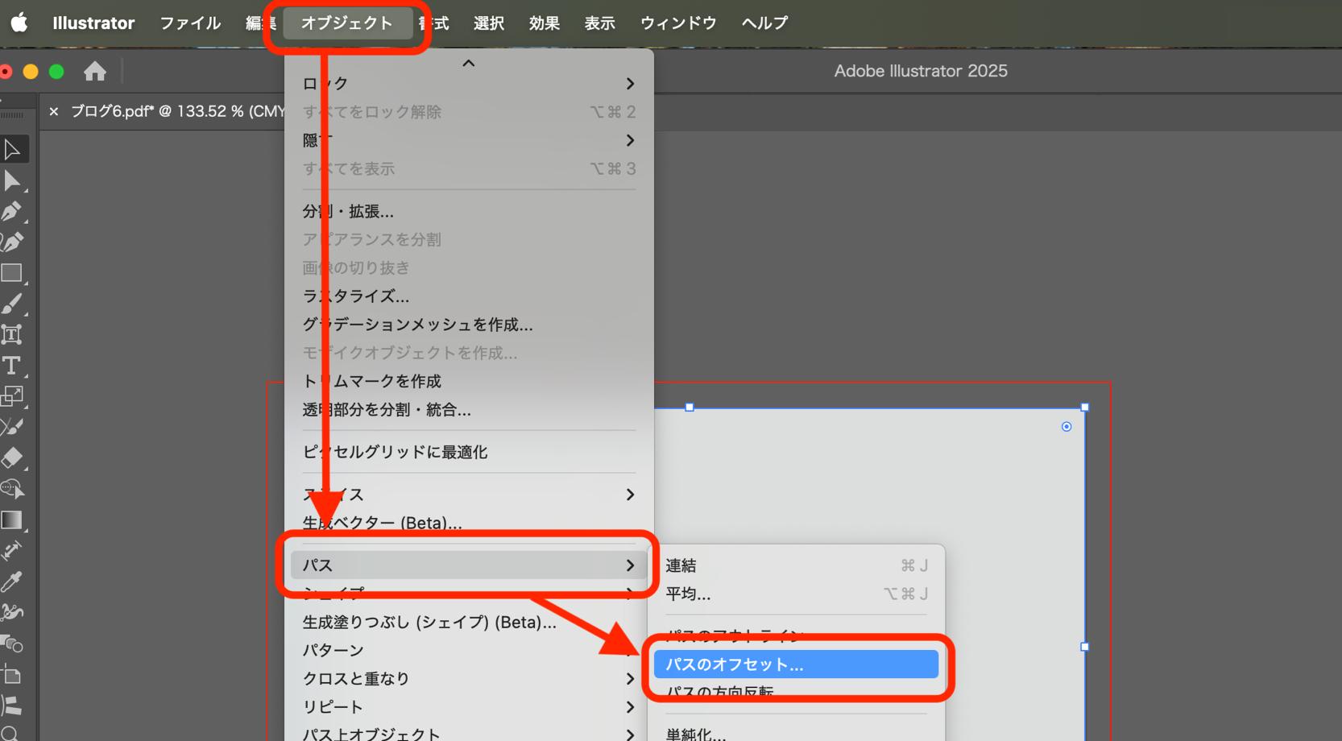Screen dimensions: 1342x741
Task: Close the ブログ6.pdf document tab
Action: (x=54, y=111)
